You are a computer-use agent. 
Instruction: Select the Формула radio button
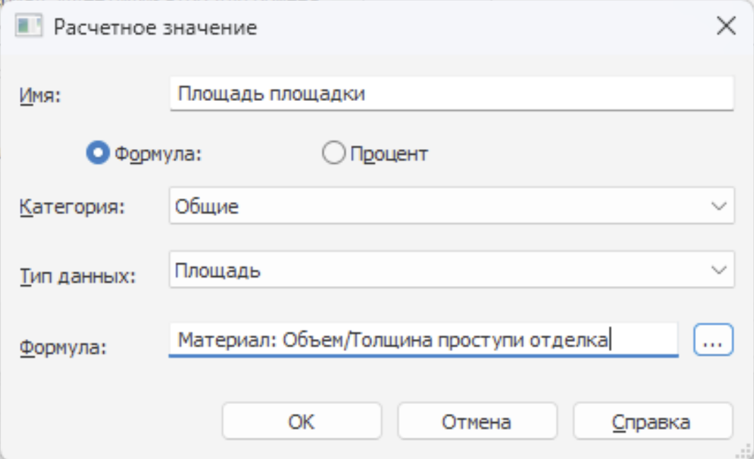(x=97, y=153)
